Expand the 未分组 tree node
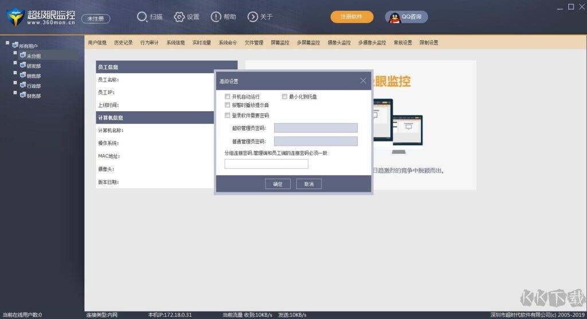This screenshot has height=319, width=587. point(15,53)
